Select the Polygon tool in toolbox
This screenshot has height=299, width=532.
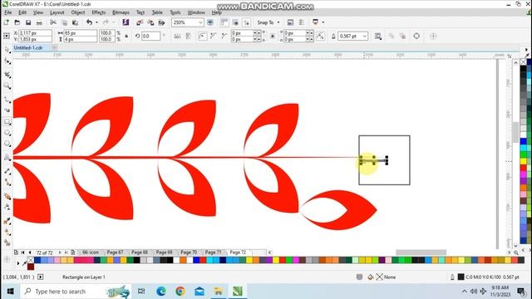pos(7,144)
